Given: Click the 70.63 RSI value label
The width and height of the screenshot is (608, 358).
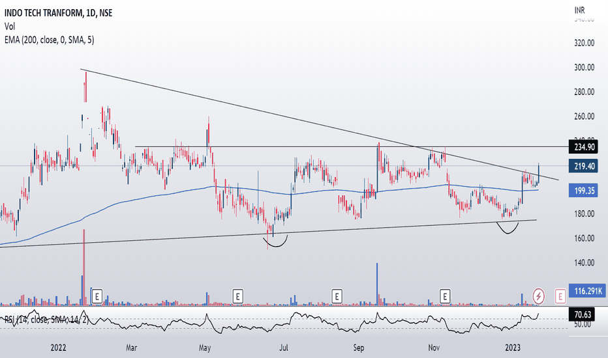Looking at the screenshot, I should tap(582, 314).
